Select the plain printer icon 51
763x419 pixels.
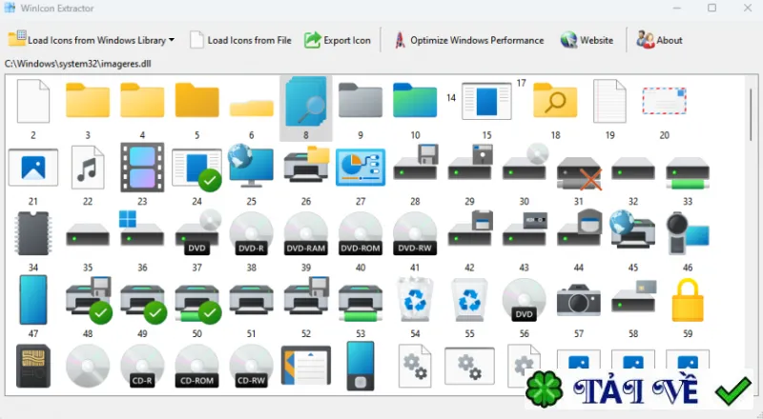pos(252,299)
